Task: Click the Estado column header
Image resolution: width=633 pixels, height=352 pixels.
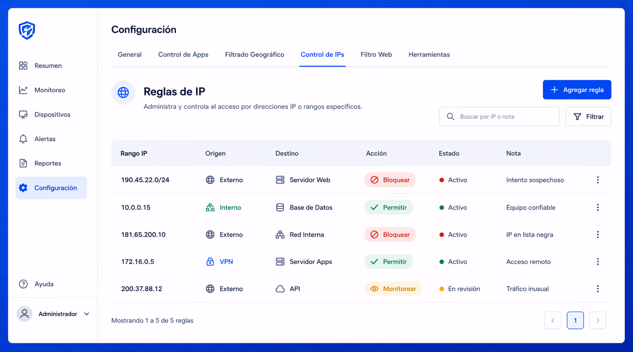Action: click(x=449, y=153)
